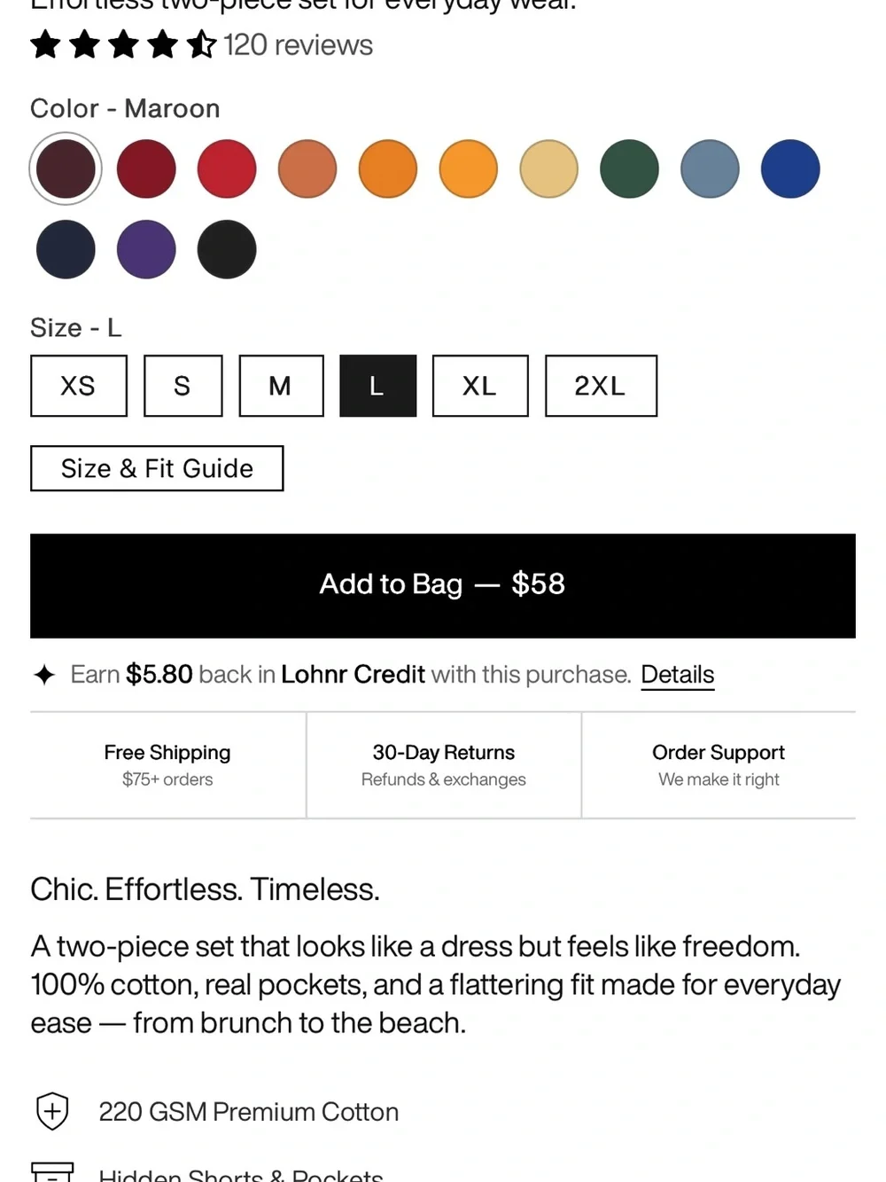The width and height of the screenshot is (886, 1182).
Task: Pick the forest green color swatch
Action: [629, 168]
